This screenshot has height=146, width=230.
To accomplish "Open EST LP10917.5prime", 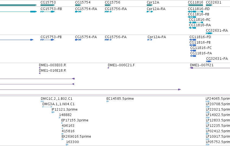I will click(x=208, y=140).
